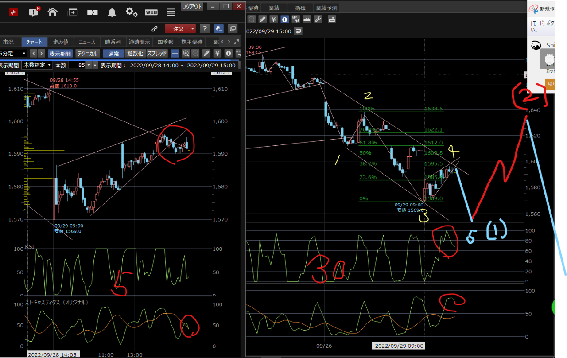Image resolution: width=567 pixels, height=358 pixels.
Task: Open the テクニカル settings button
Action: click(x=88, y=54)
